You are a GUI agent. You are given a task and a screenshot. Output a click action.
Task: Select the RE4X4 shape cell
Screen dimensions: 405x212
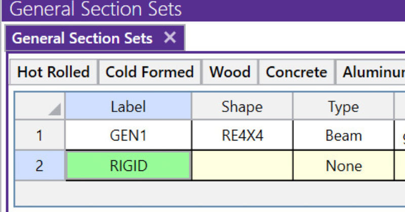point(242,136)
